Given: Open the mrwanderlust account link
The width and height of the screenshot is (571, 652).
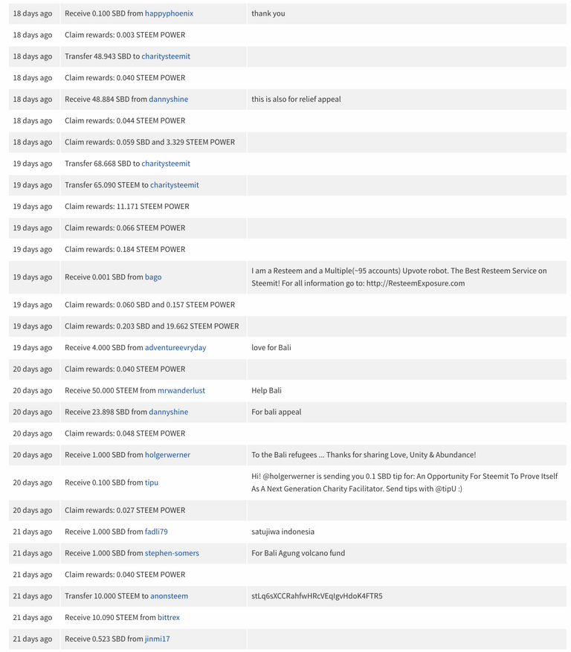Looking at the screenshot, I should pos(181,390).
